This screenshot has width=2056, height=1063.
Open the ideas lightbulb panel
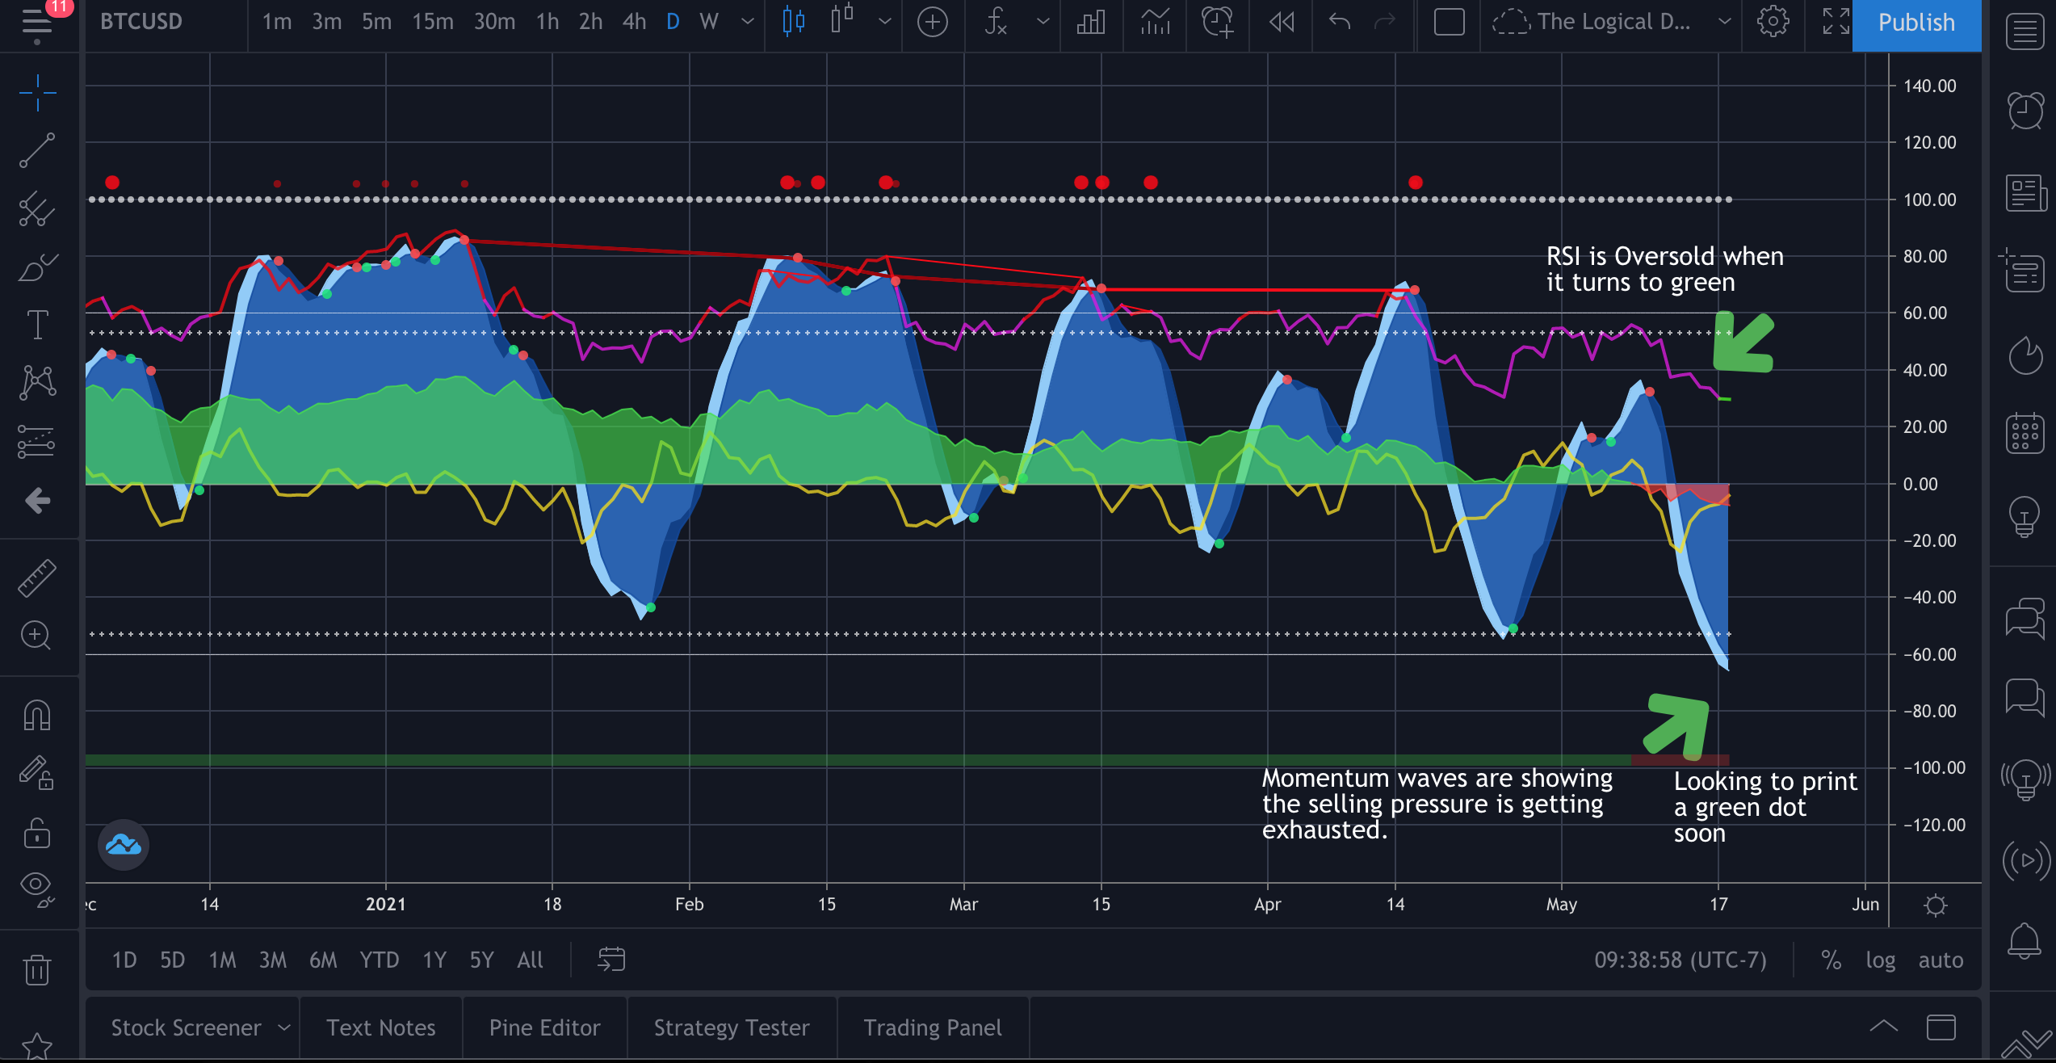click(x=2025, y=515)
